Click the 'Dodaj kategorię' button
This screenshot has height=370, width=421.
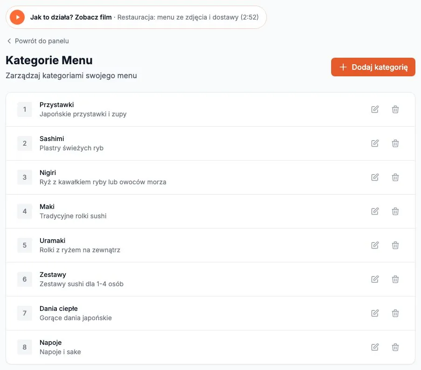point(373,67)
